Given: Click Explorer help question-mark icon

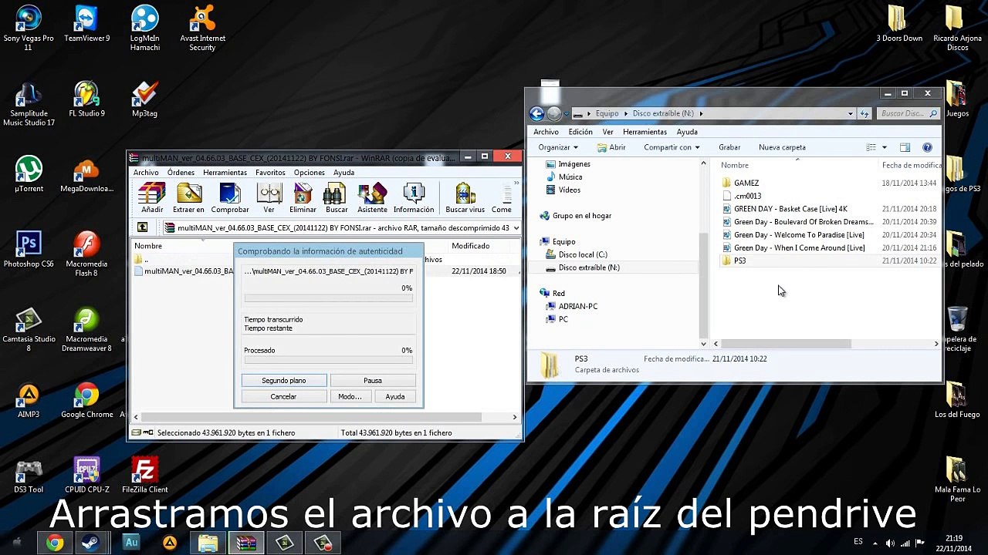Looking at the screenshot, I should (927, 147).
